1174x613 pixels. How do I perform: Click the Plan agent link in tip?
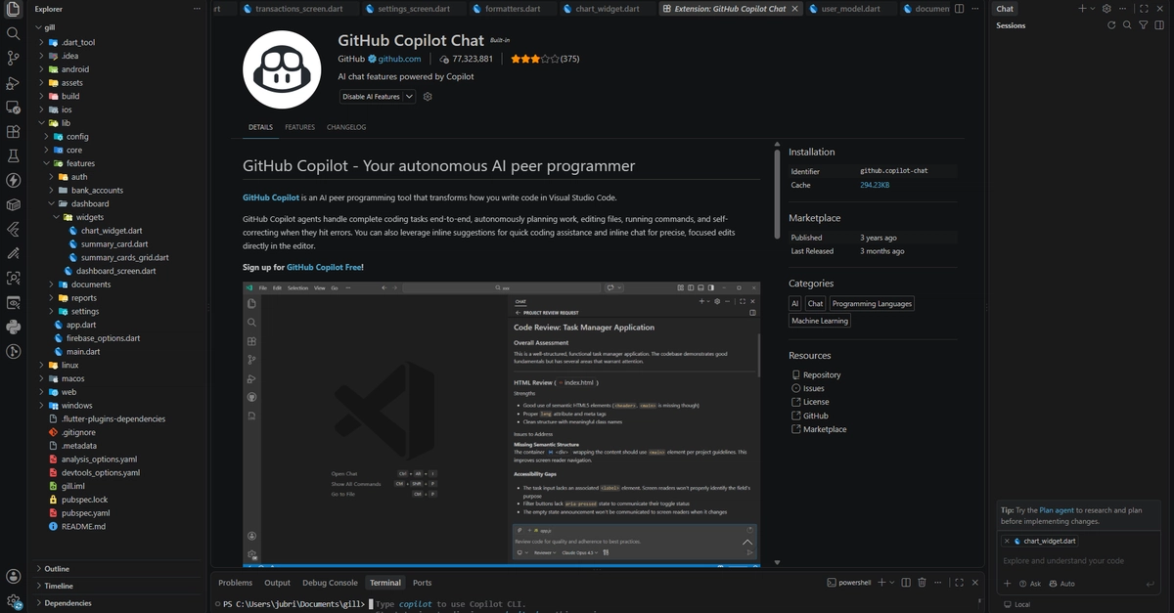coord(1057,510)
